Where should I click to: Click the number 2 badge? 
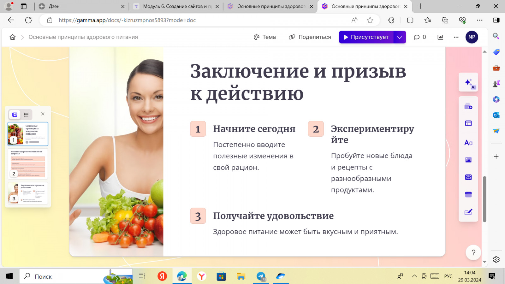[x=316, y=129]
